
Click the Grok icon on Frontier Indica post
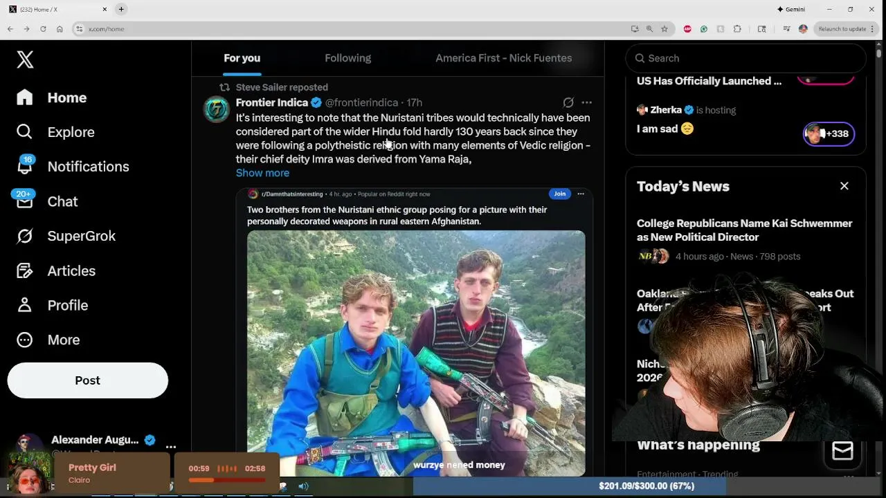(568, 102)
